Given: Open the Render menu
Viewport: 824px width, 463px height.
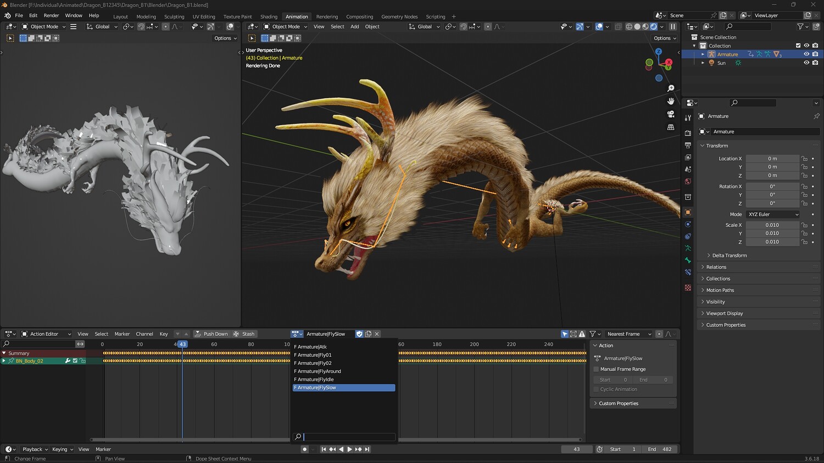Looking at the screenshot, I should coord(51,15).
